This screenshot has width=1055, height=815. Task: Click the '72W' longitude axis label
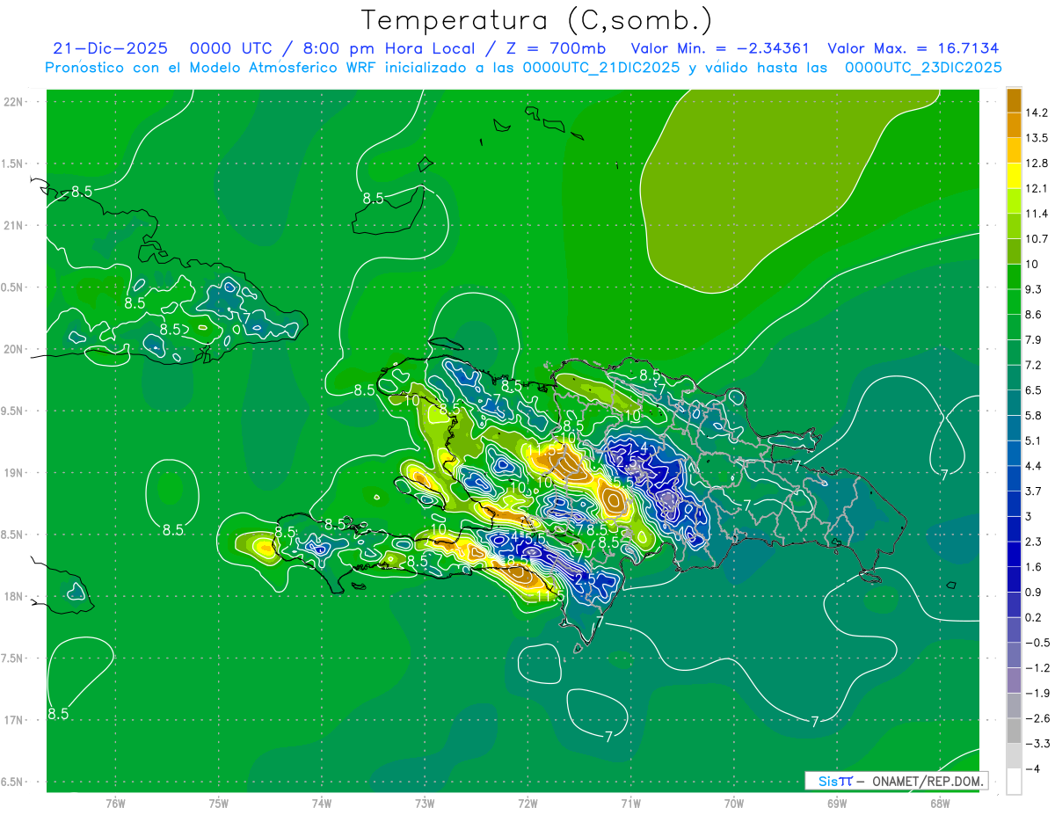click(527, 804)
